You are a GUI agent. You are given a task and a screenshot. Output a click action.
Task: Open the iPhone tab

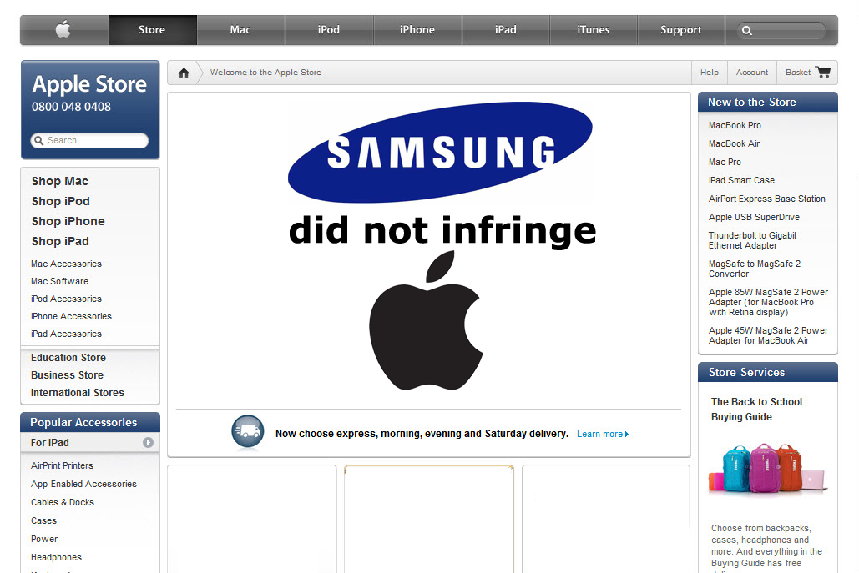[417, 29]
